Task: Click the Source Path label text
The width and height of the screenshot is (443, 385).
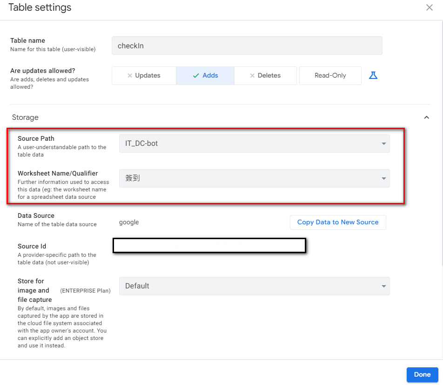Action: tap(36, 138)
